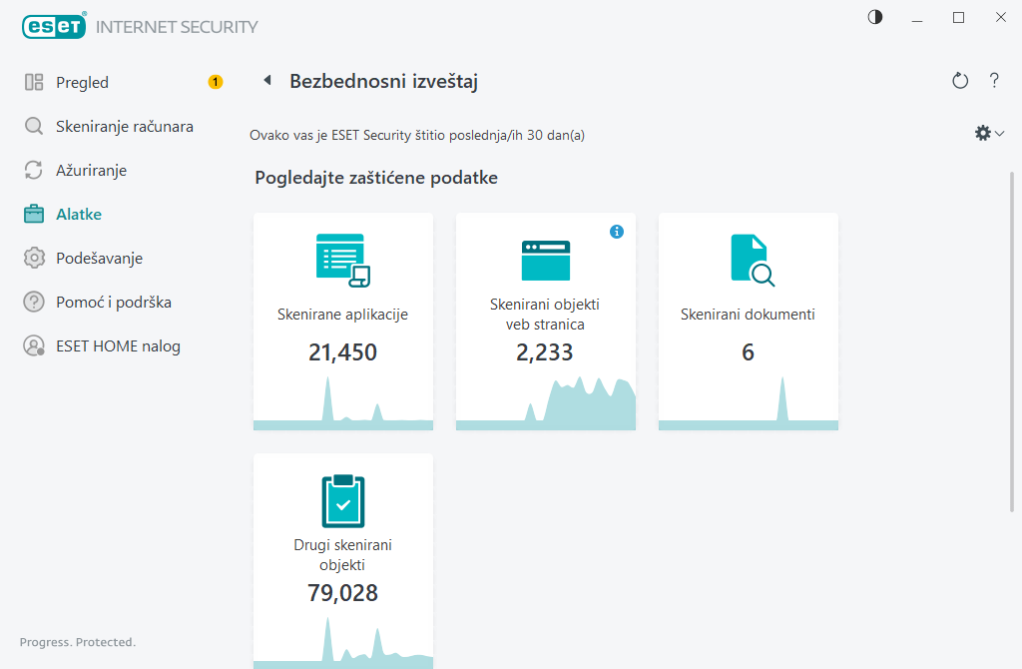Click the Skenirane aplikacije chart graph
The image size is (1022, 669).
tap(343, 403)
